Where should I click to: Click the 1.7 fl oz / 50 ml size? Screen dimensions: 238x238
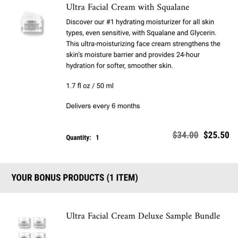(90, 86)
